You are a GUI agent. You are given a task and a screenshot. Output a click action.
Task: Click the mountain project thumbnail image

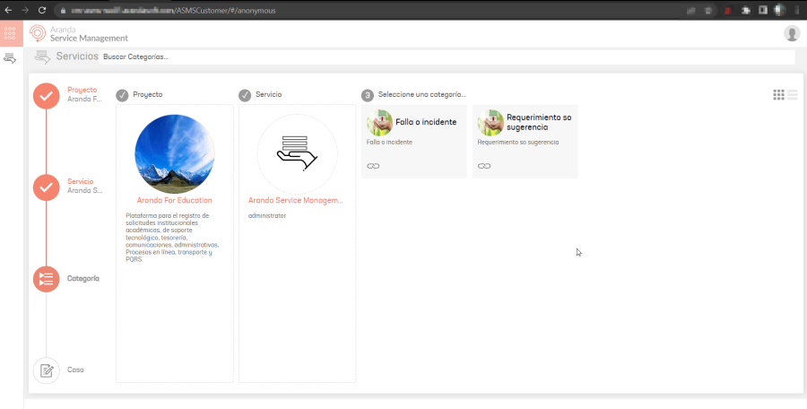click(x=175, y=154)
